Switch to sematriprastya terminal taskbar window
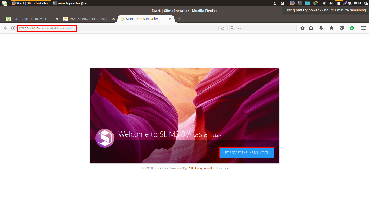The height and width of the screenshot is (207, 369). (71, 3)
